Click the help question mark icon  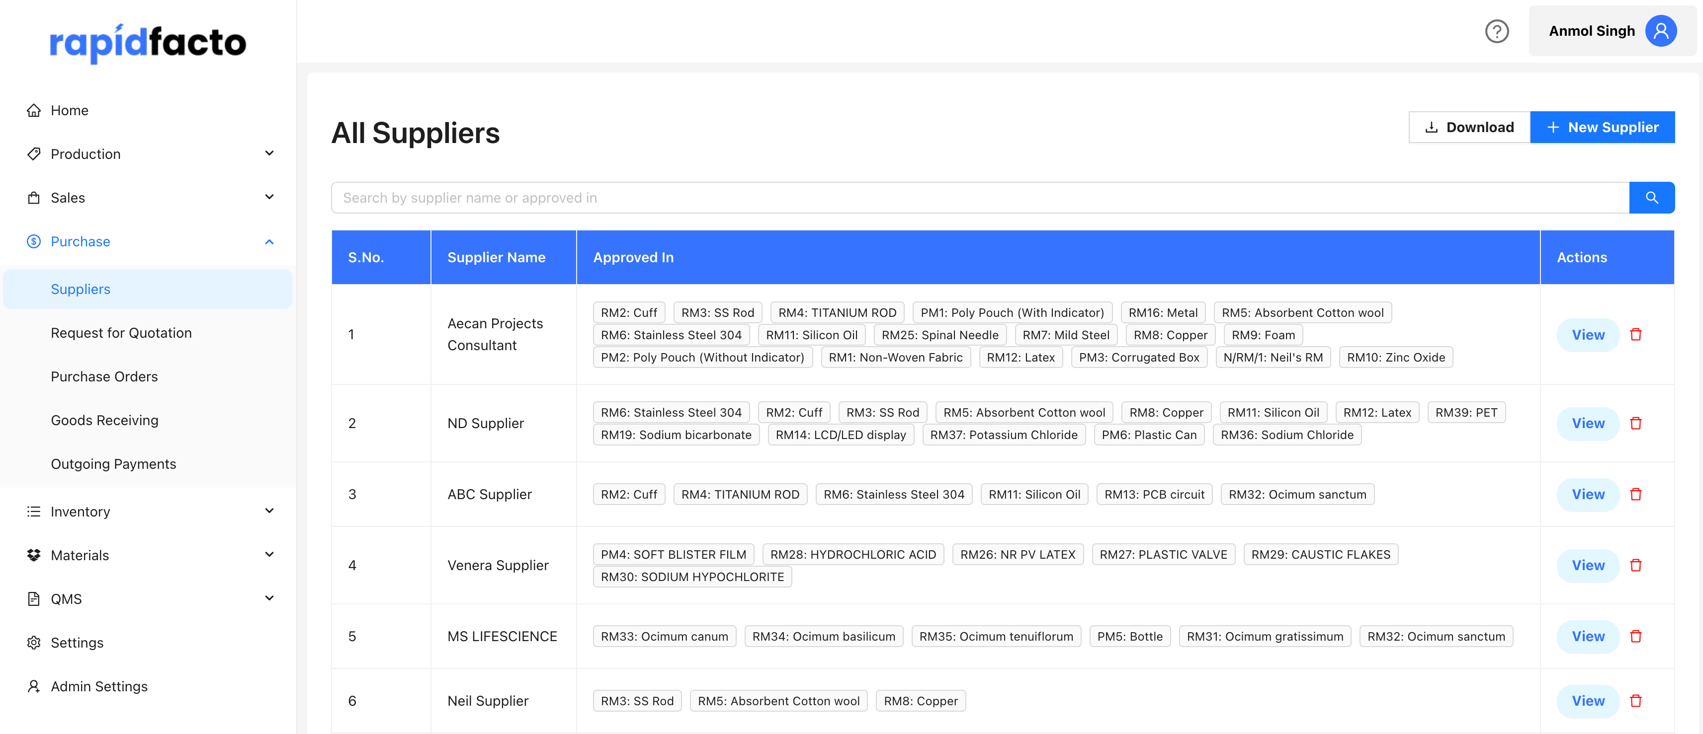pos(1496,31)
